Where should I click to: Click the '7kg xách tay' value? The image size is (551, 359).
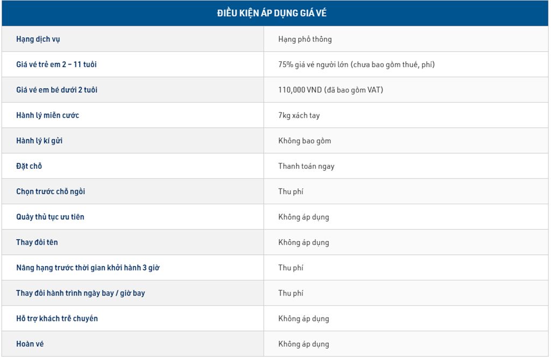[x=299, y=116]
